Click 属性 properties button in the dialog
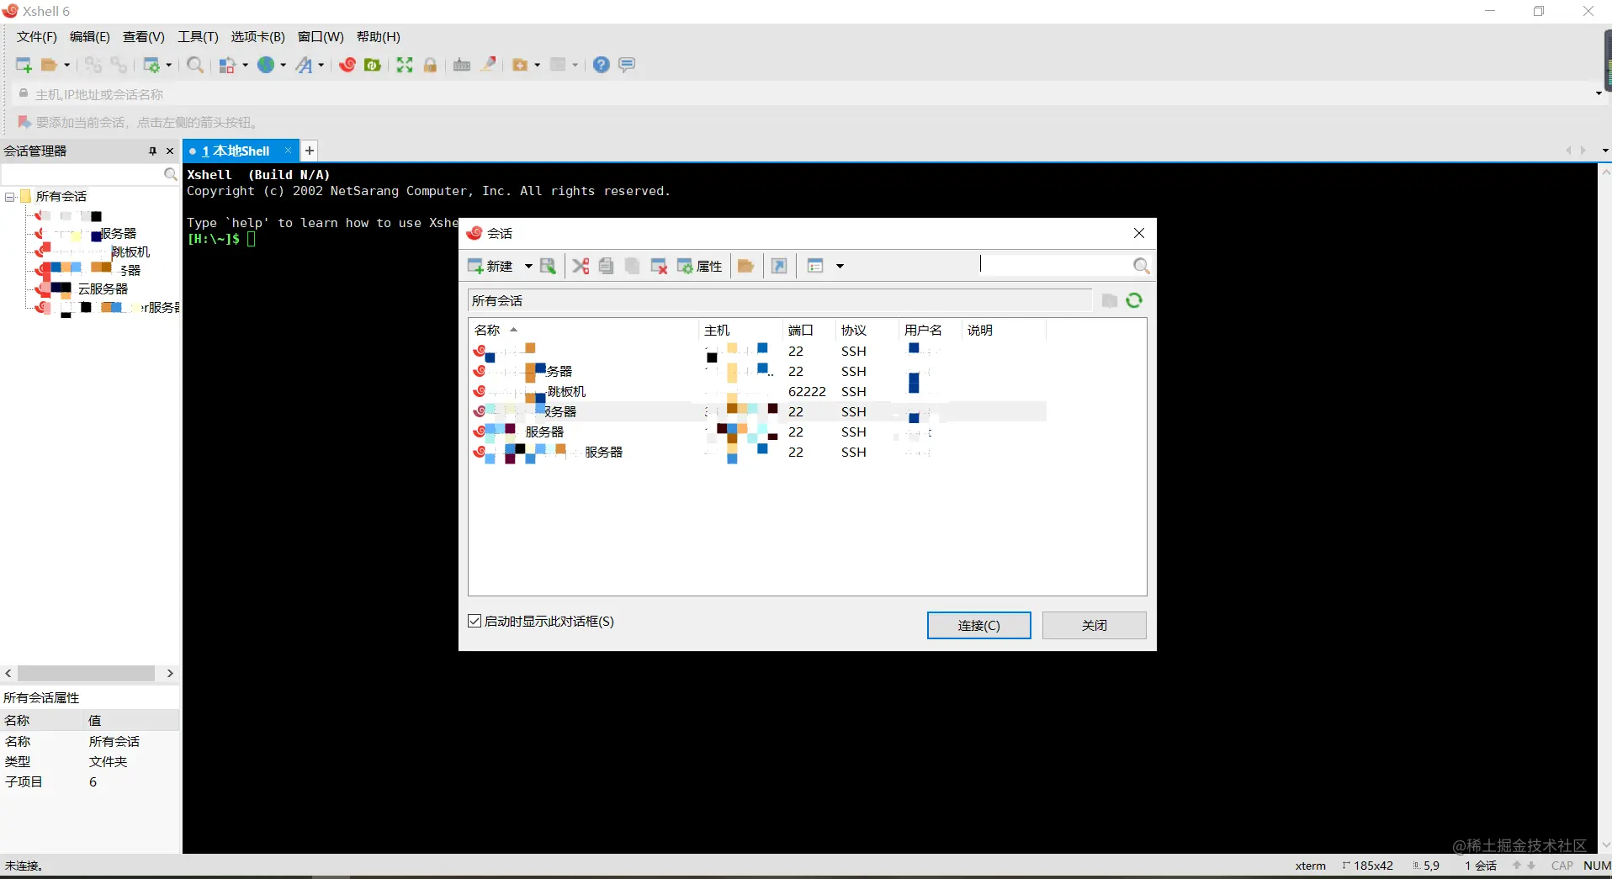Viewport: 1612px width, 879px height. tap(700, 266)
